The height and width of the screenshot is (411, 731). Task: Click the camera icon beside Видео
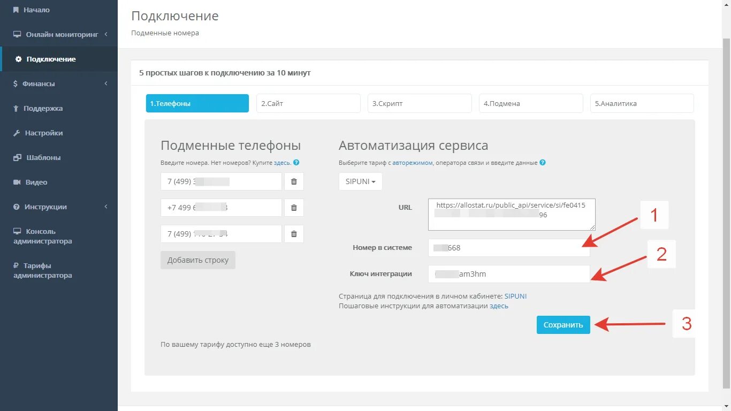(17, 182)
